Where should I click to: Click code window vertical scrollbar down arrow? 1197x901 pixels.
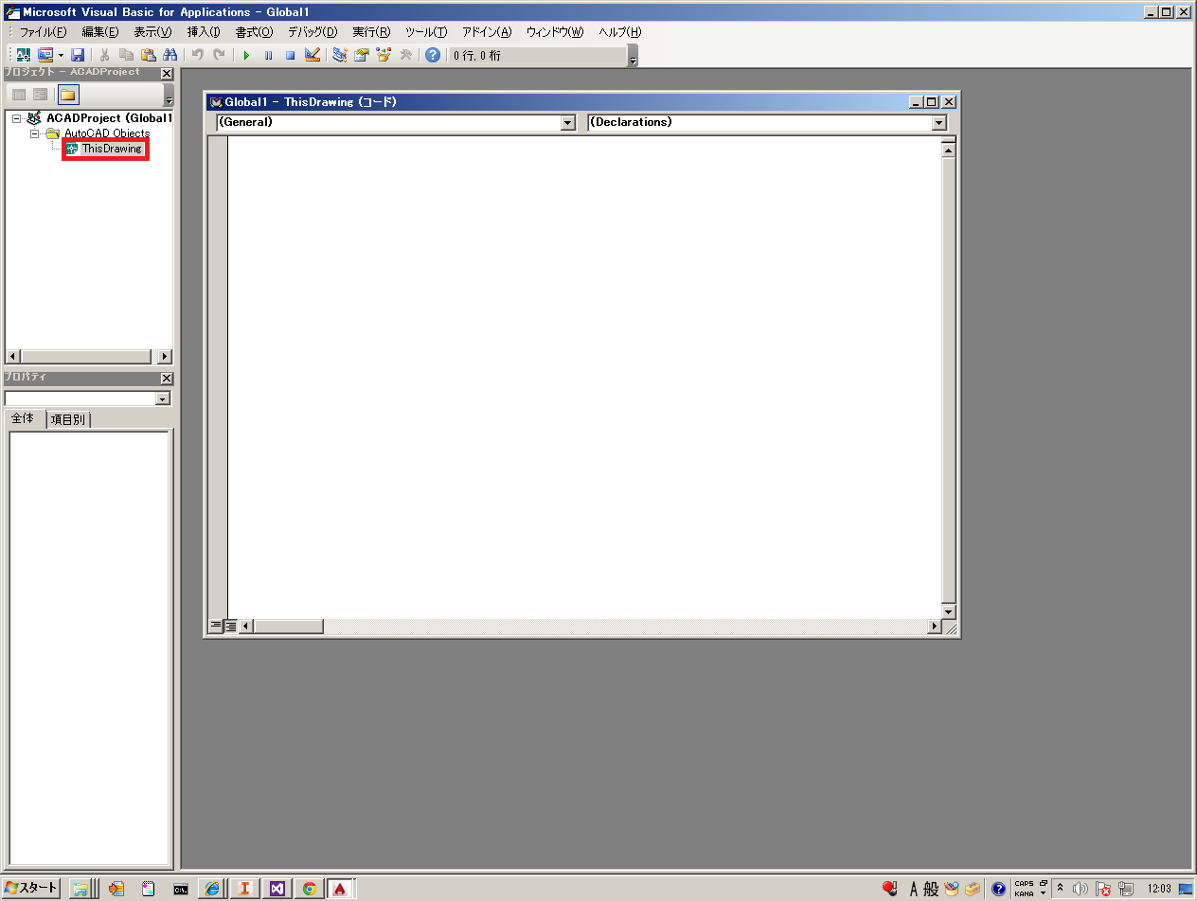[949, 611]
